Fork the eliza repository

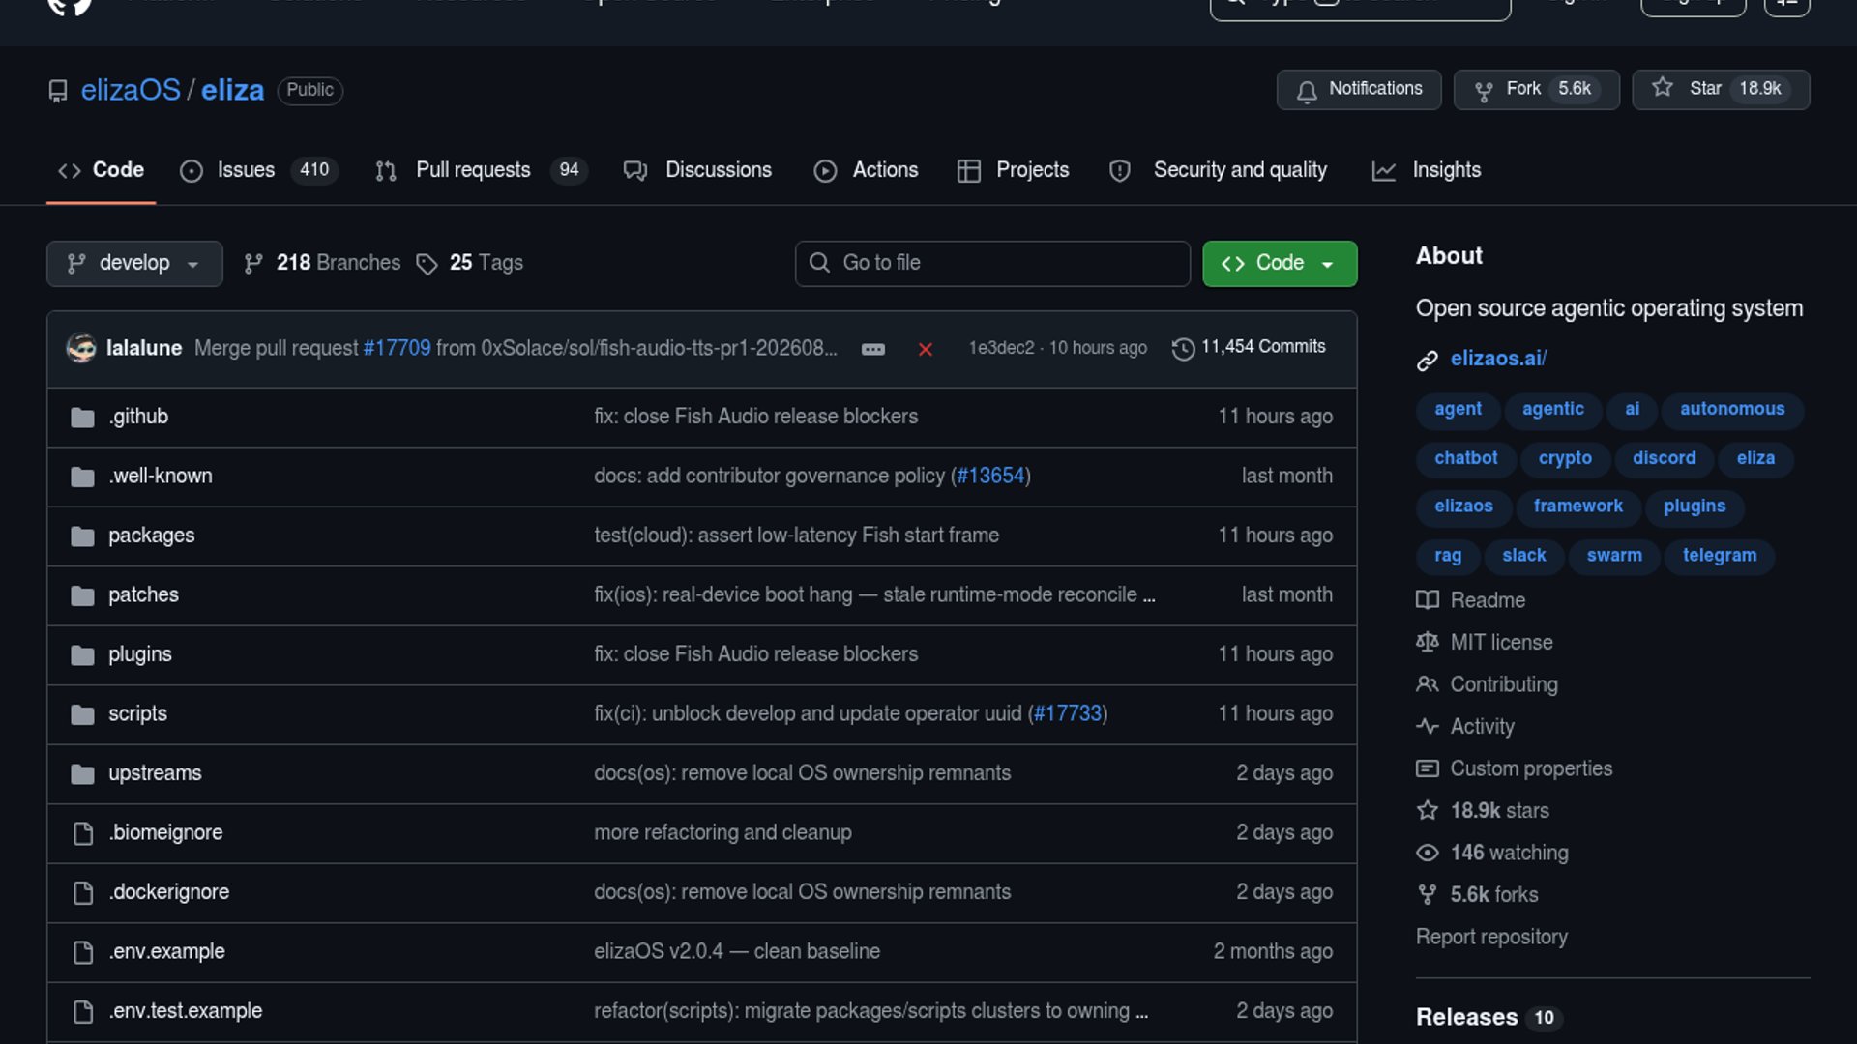1536,90
